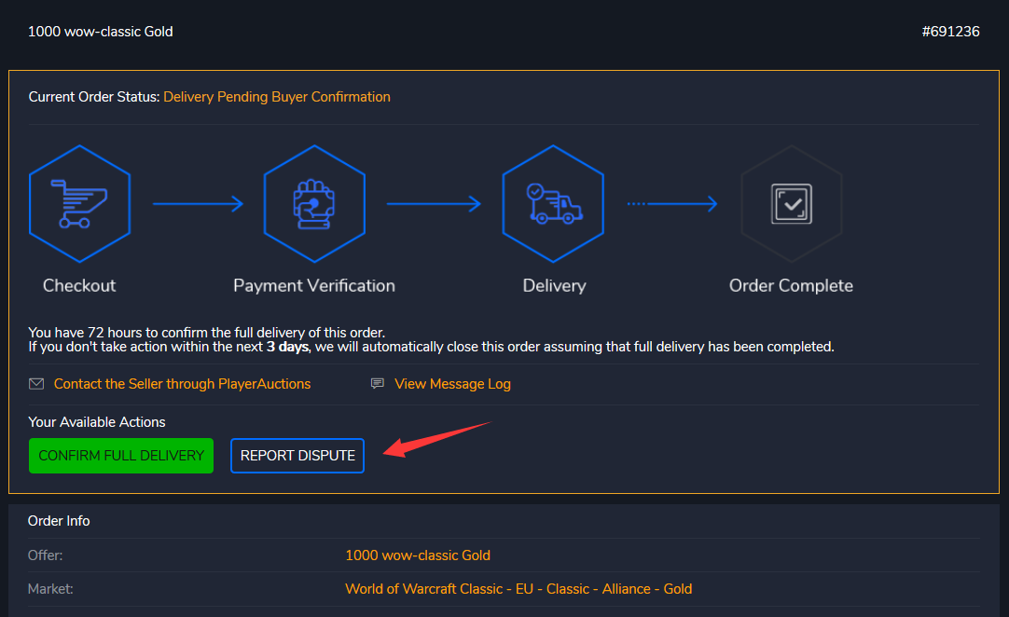Click the Delivery Pending Buyer Confirmation status text
Viewport: 1009px width, 617px height.
click(x=277, y=97)
